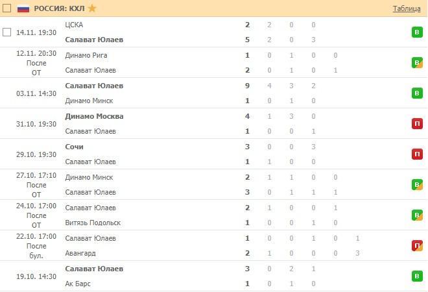Viewport: 428px width, 292px height.
Task: Click the loss badge for Авангард match
Action: point(418,246)
